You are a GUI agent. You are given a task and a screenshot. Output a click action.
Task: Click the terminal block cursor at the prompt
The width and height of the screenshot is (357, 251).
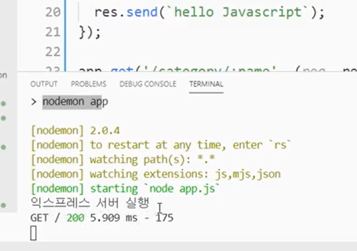pyautogui.click(x=34, y=233)
